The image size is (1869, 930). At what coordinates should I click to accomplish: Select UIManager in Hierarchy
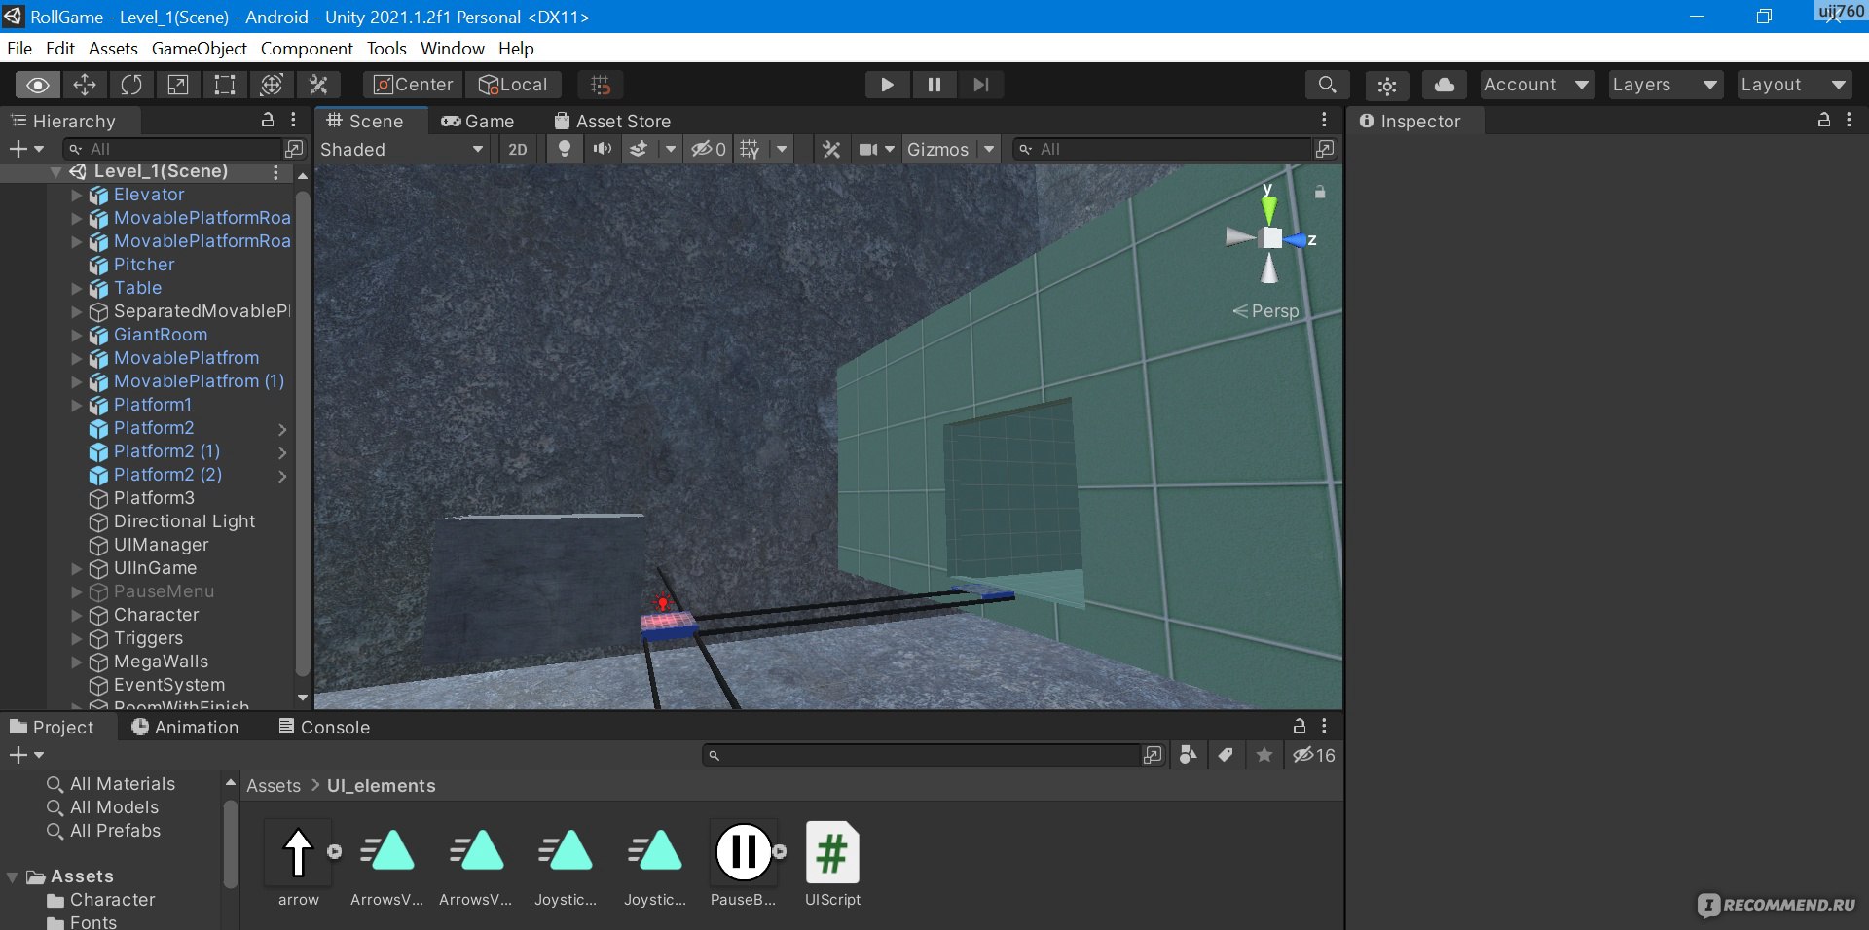(161, 545)
